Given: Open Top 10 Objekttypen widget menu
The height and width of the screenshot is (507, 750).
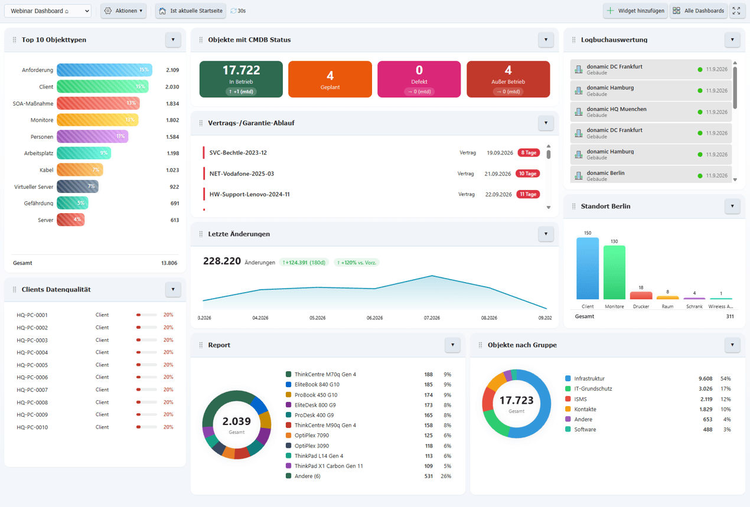Looking at the screenshot, I should [x=173, y=40].
